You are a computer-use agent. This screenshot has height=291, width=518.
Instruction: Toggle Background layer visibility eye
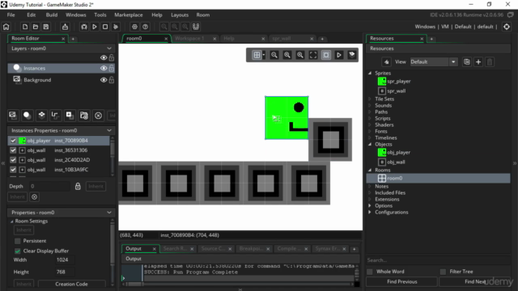point(104,80)
